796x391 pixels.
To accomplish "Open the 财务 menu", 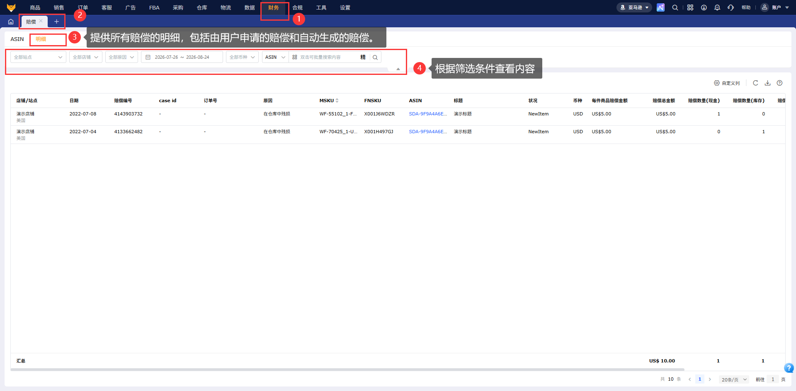I will (274, 7).
